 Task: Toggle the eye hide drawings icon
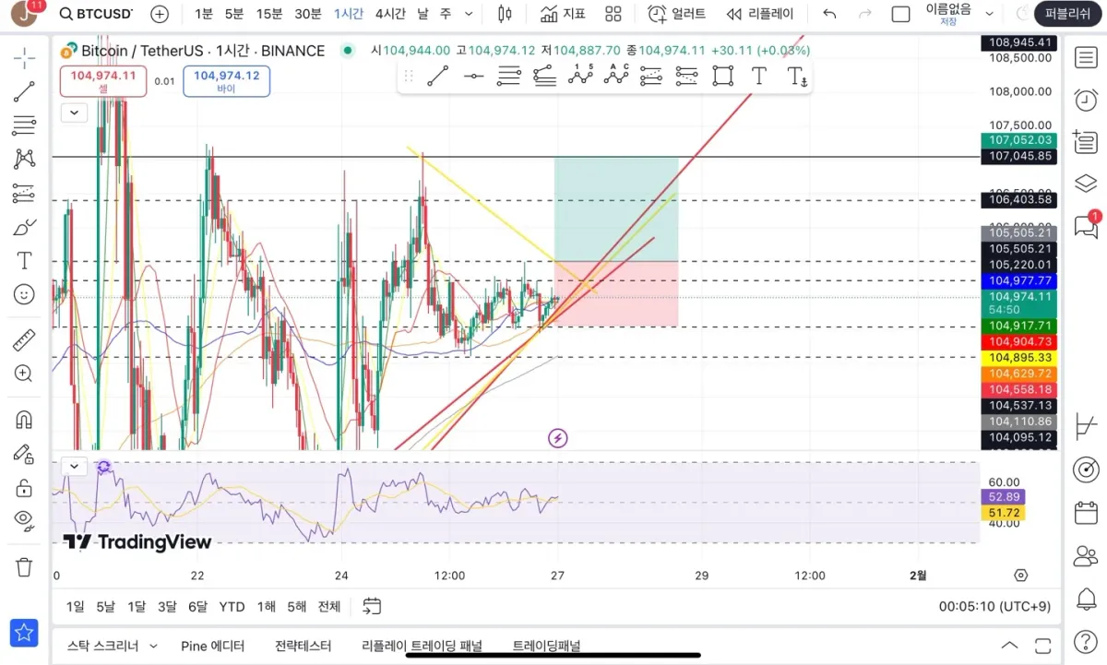(24, 519)
